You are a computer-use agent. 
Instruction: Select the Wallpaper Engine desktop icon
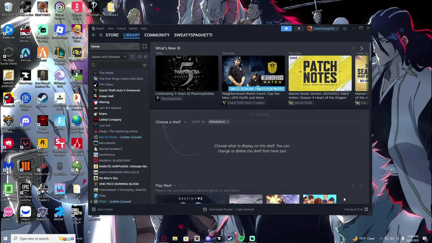pos(25,102)
